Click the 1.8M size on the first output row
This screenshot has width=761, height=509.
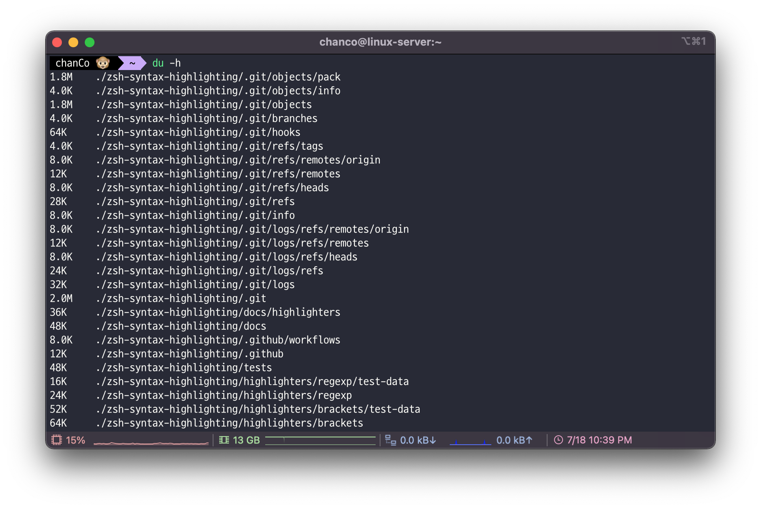click(61, 77)
